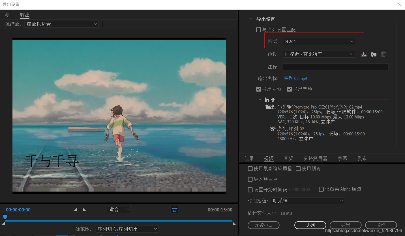Toggle the aspect ratio correction button
405x236 pixels.
[x=174, y=209]
